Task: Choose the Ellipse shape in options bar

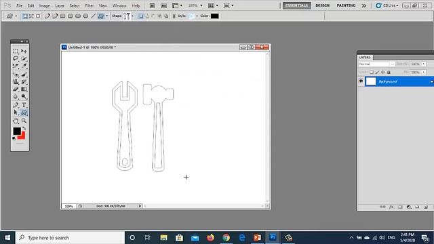Action: (78, 16)
